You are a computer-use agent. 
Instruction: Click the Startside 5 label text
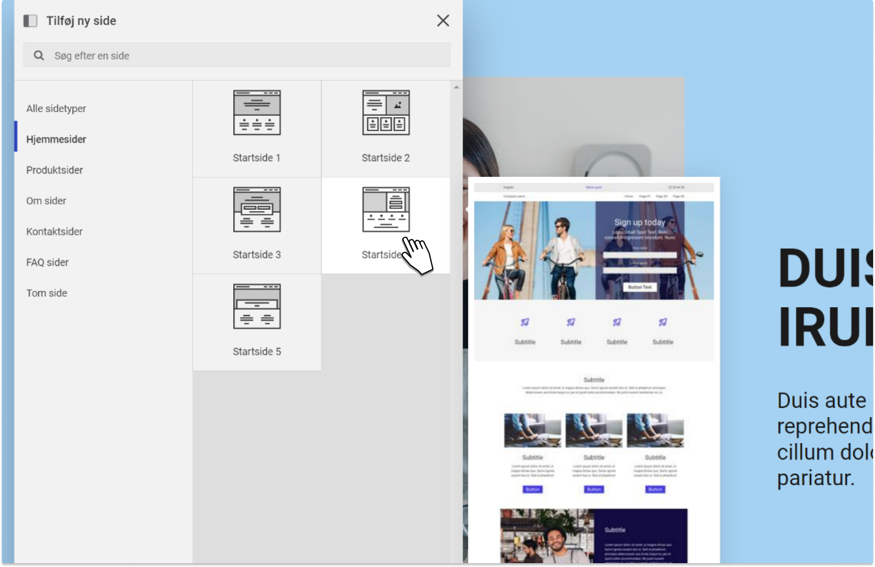257,352
